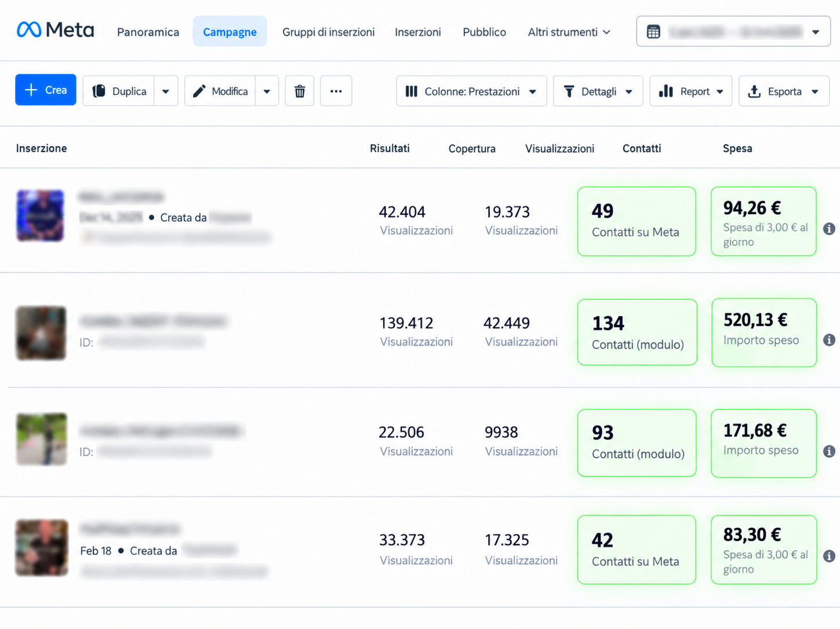
Task: Open the Inserzioni tab
Action: coord(417,32)
